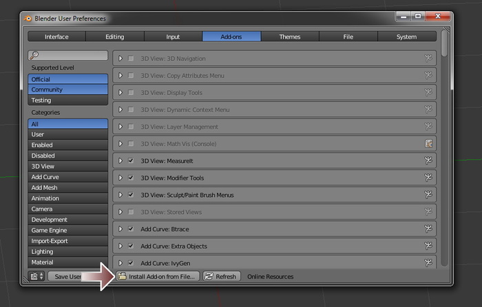Image resolution: width=482 pixels, height=307 pixels.
Task: Expand the 3D View: Modifier Tools details
Action: point(120,178)
